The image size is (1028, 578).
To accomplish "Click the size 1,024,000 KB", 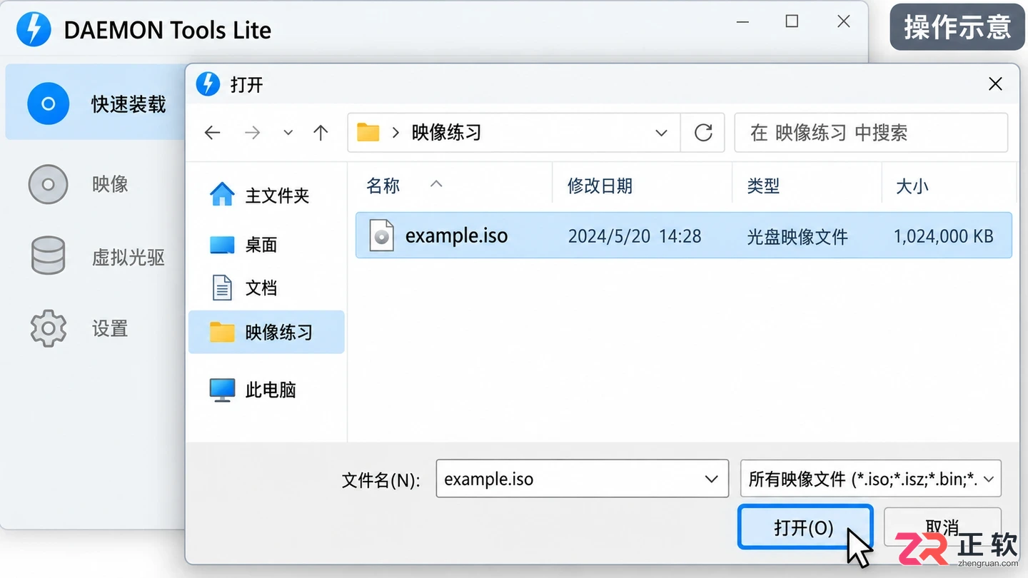I will point(944,236).
